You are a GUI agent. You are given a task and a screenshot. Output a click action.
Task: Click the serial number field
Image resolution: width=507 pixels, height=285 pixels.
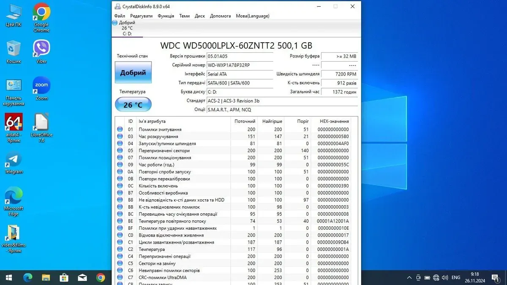tap(240, 65)
